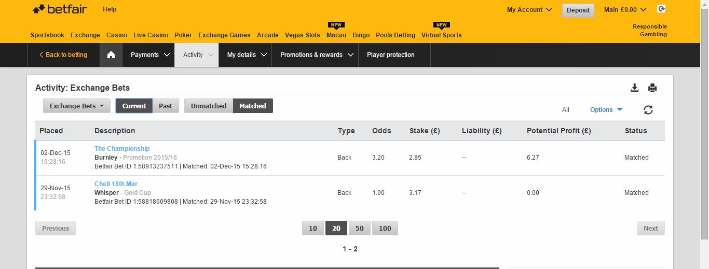709x269 pixels.
Task: Click the logout icon beside Main balance
Action: [661, 9]
